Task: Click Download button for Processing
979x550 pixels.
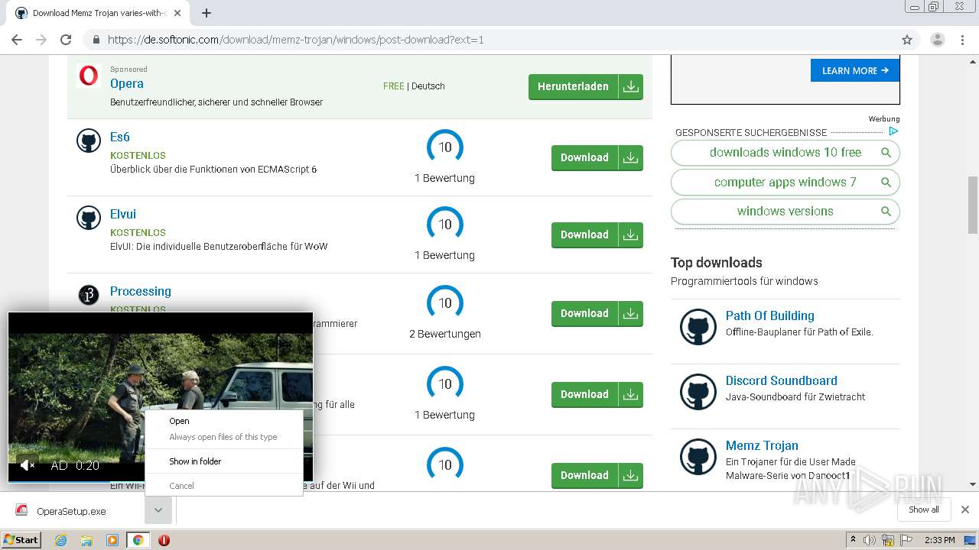Action: click(597, 313)
